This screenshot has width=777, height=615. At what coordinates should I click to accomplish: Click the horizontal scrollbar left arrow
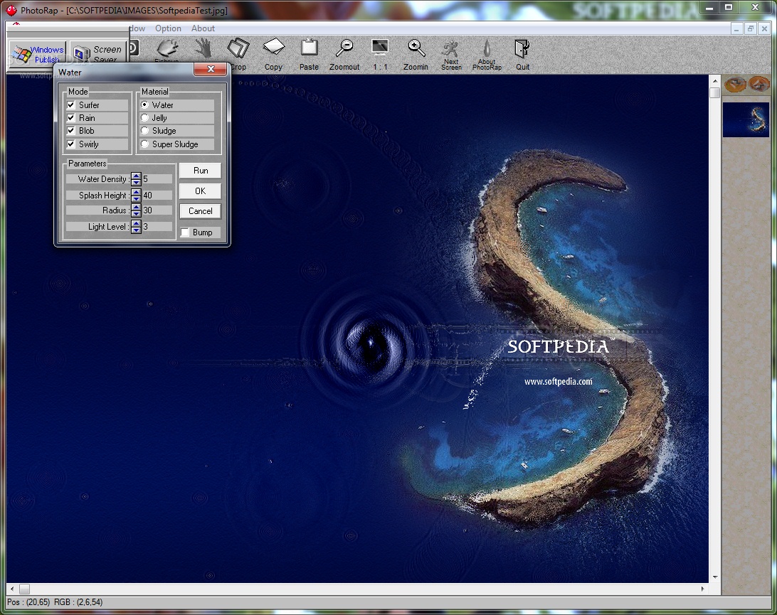point(12,589)
